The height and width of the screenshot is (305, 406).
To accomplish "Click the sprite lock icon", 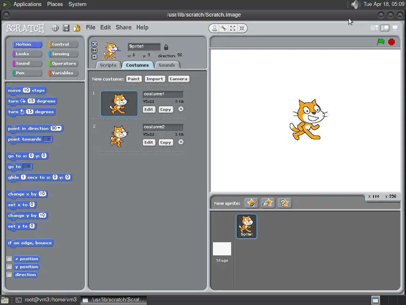I will [166, 47].
